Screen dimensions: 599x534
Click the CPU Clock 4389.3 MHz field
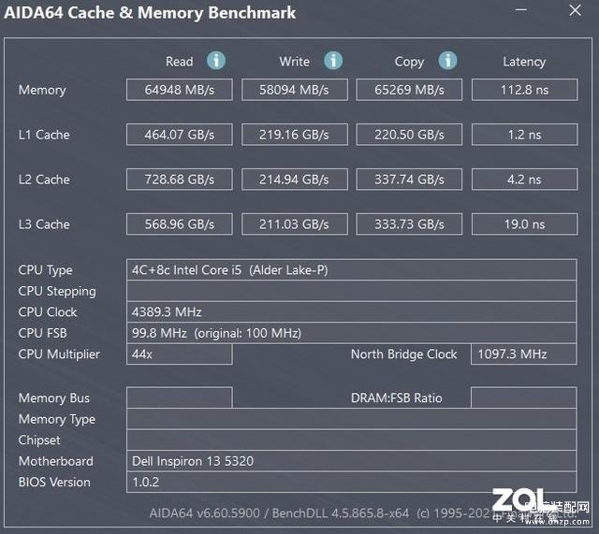pos(352,311)
